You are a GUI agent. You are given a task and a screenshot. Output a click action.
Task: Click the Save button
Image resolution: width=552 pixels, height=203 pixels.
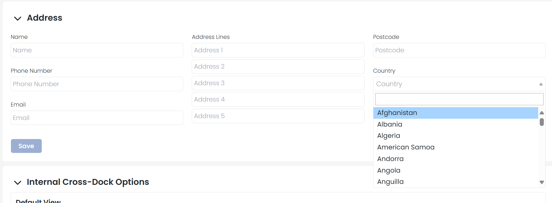[26, 146]
